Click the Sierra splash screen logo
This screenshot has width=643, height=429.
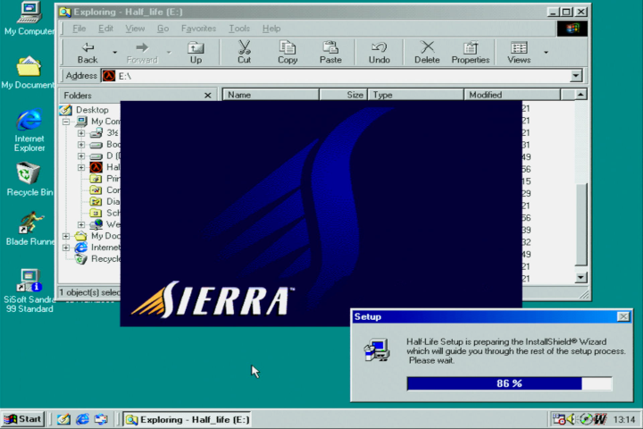[213, 300]
